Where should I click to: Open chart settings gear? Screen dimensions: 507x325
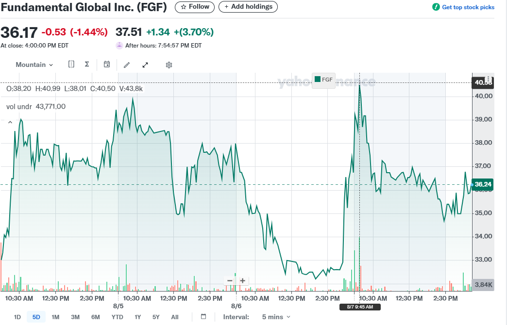click(169, 65)
